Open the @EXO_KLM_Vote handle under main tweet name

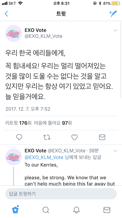(43, 36)
